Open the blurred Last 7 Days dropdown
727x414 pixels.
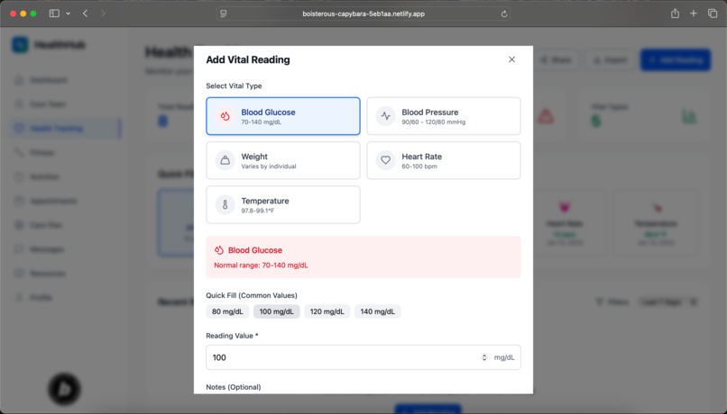(667, 302)
